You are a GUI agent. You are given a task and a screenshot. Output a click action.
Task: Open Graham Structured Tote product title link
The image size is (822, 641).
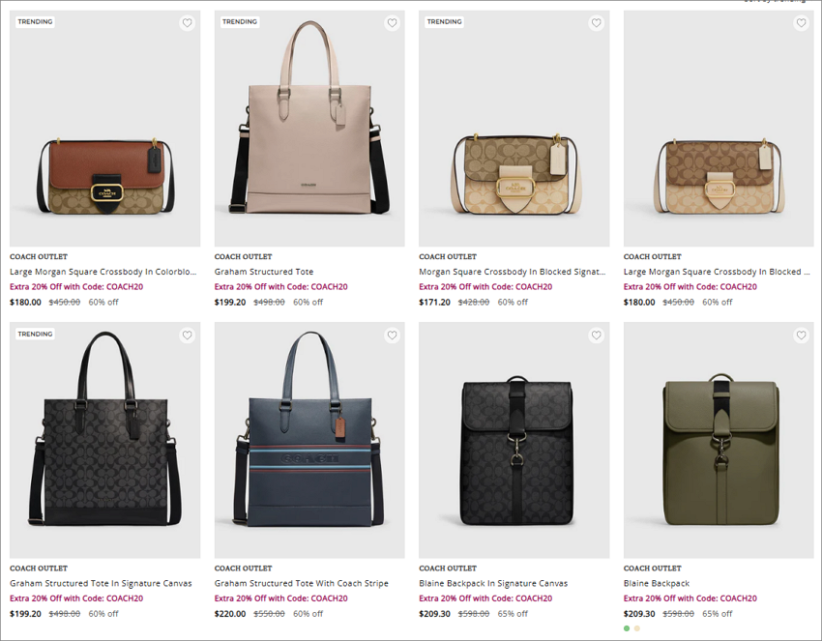tap(264, 272)
